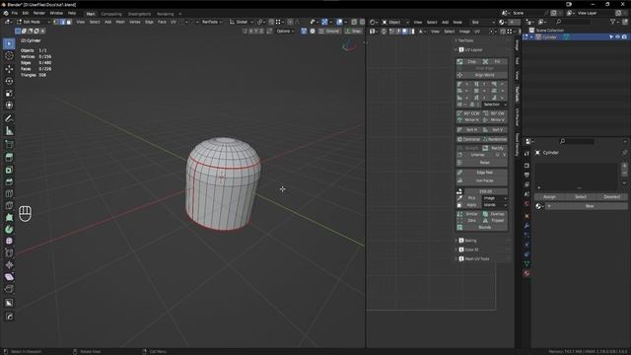Select the Inset Faces tool

tap(9, 170)
